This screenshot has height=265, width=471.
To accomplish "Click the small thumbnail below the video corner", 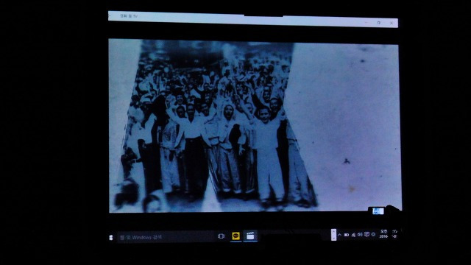I will [378, 211].
